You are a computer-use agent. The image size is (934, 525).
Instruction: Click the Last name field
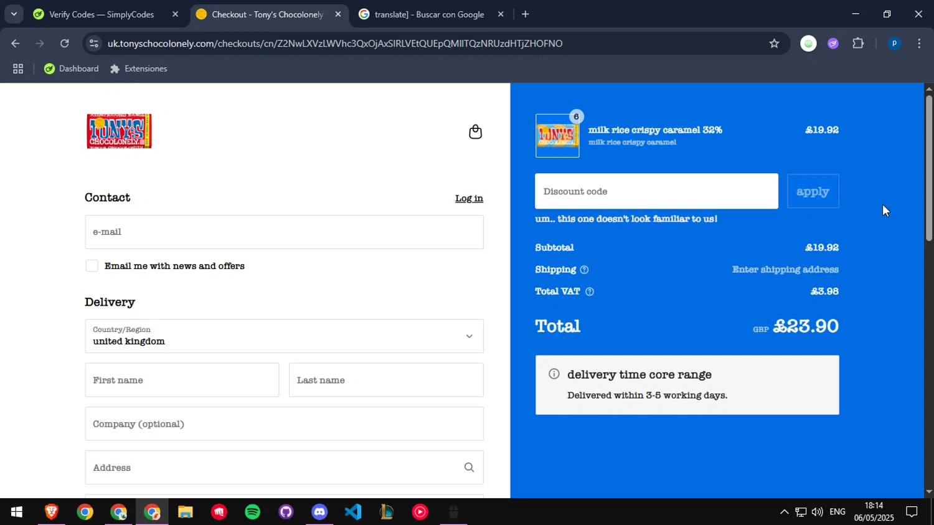coord(386,380)
